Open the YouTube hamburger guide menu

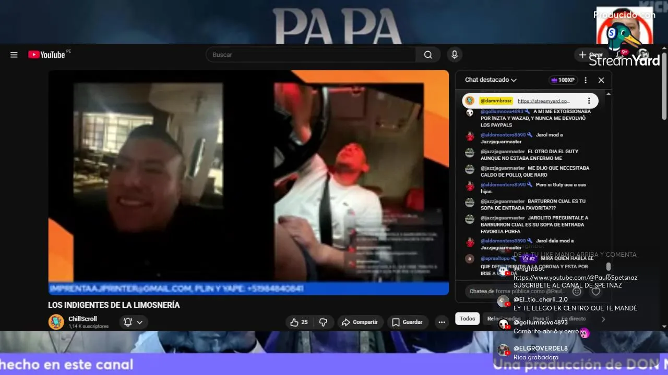14,55
